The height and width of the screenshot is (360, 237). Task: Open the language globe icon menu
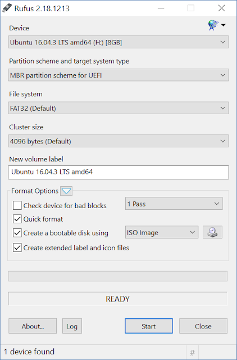tap(217, 25)
